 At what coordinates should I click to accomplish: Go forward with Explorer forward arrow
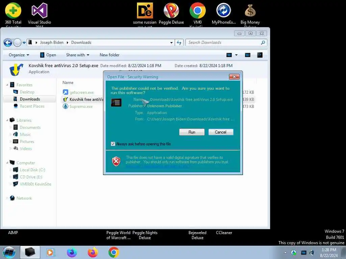coord(17,42)
